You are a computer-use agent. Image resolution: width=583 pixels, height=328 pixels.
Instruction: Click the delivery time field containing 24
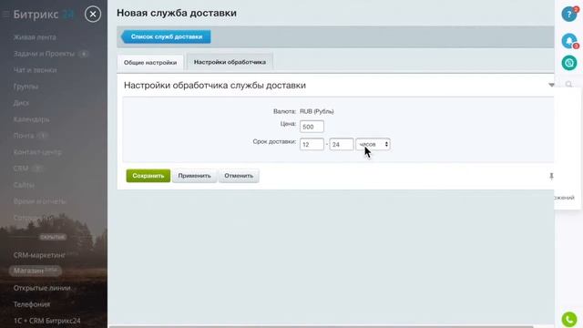342,144
